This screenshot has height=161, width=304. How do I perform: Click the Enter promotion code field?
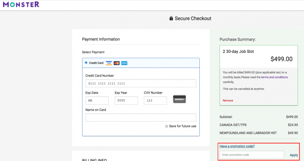[x=251, y=155]
